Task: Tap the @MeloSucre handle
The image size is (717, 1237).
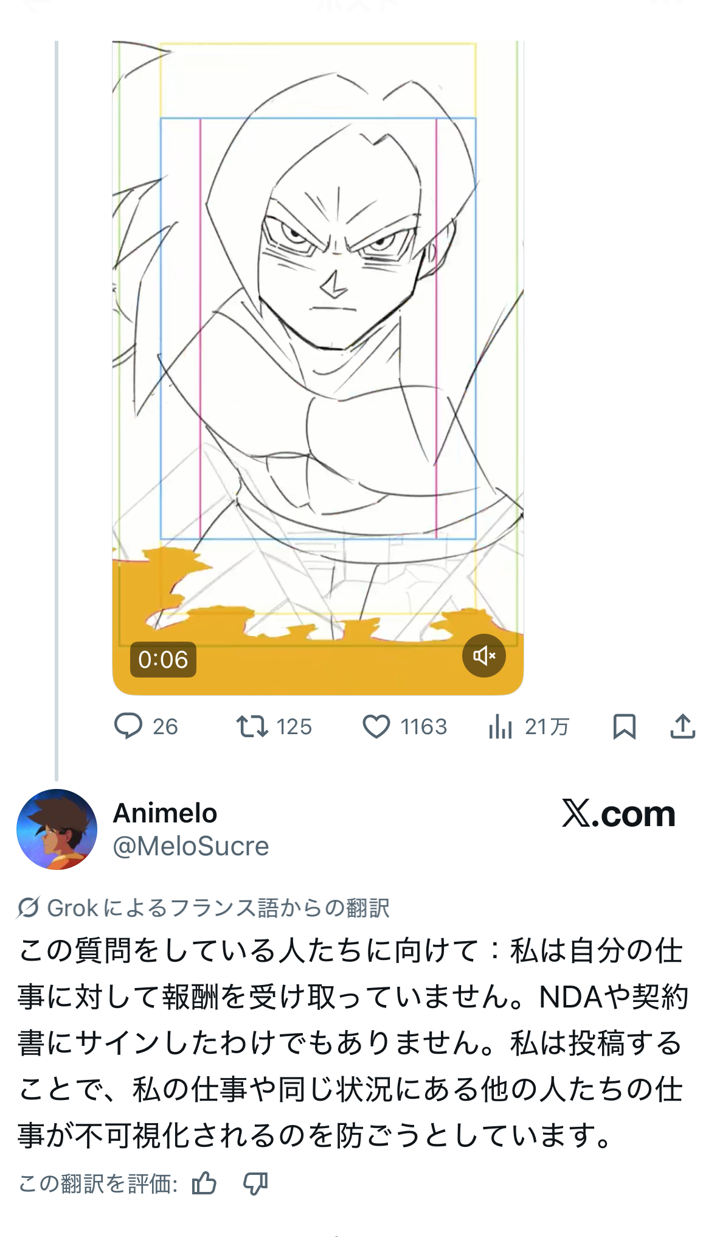Action: coord(191,846)
